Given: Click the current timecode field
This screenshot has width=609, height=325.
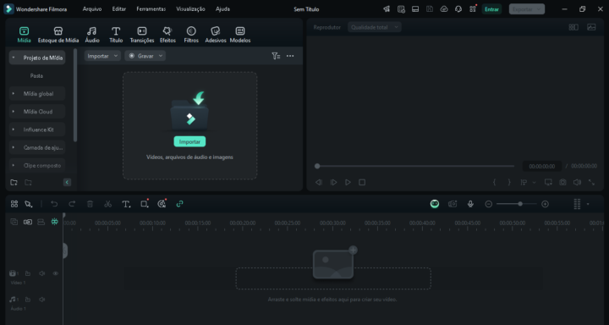Looking at the screenshot, I should click(542, 166).
